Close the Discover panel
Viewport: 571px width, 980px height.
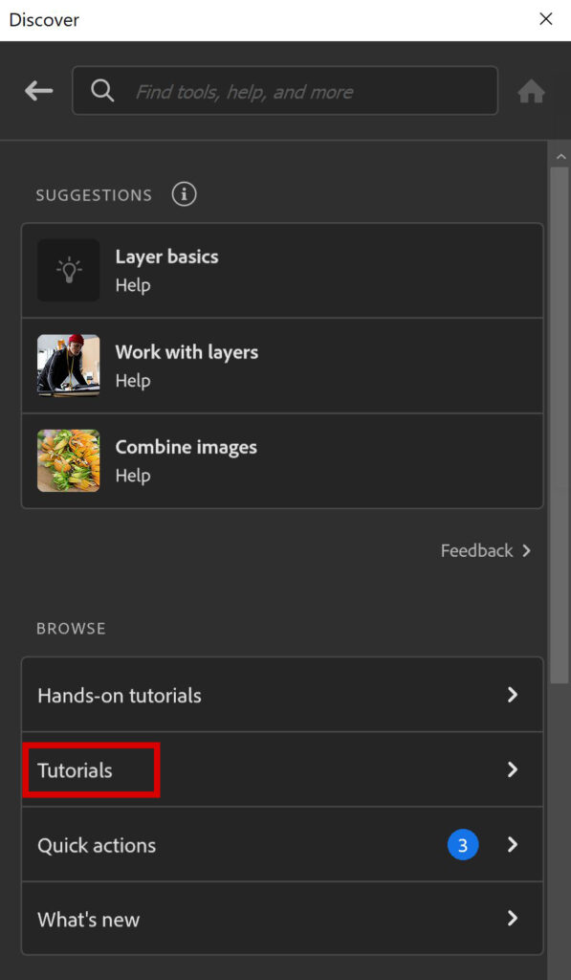546,19
